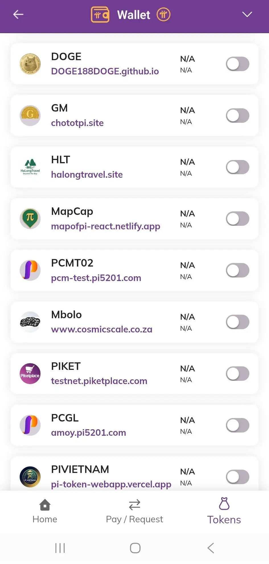Viewport: 269px width, 564px height.
Task: Click the PIVIETNAM token logo
Action: coord(30,477)
